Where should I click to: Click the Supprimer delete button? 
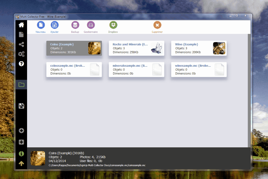[x=157, y=27]
